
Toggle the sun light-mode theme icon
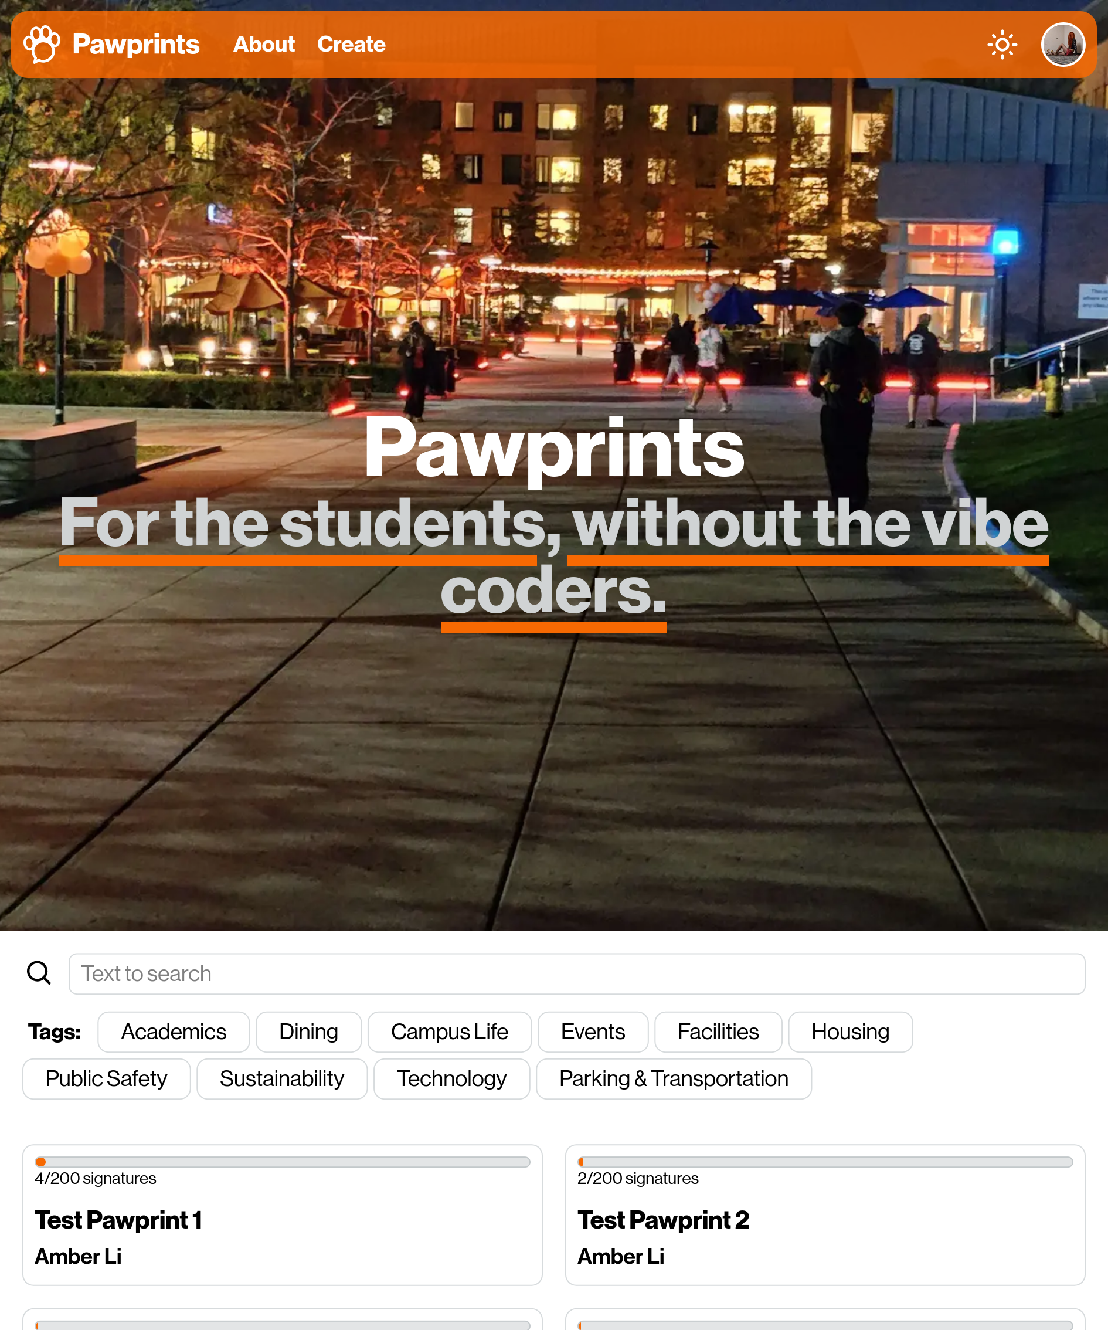pyautogui.click(x=1002, y=45)
